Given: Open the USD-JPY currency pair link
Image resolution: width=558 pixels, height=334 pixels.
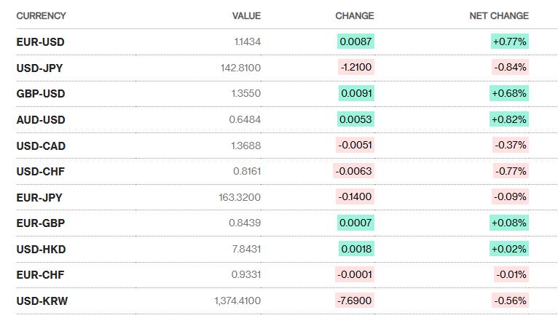Looking at the screenshot, I should [40, 68].
